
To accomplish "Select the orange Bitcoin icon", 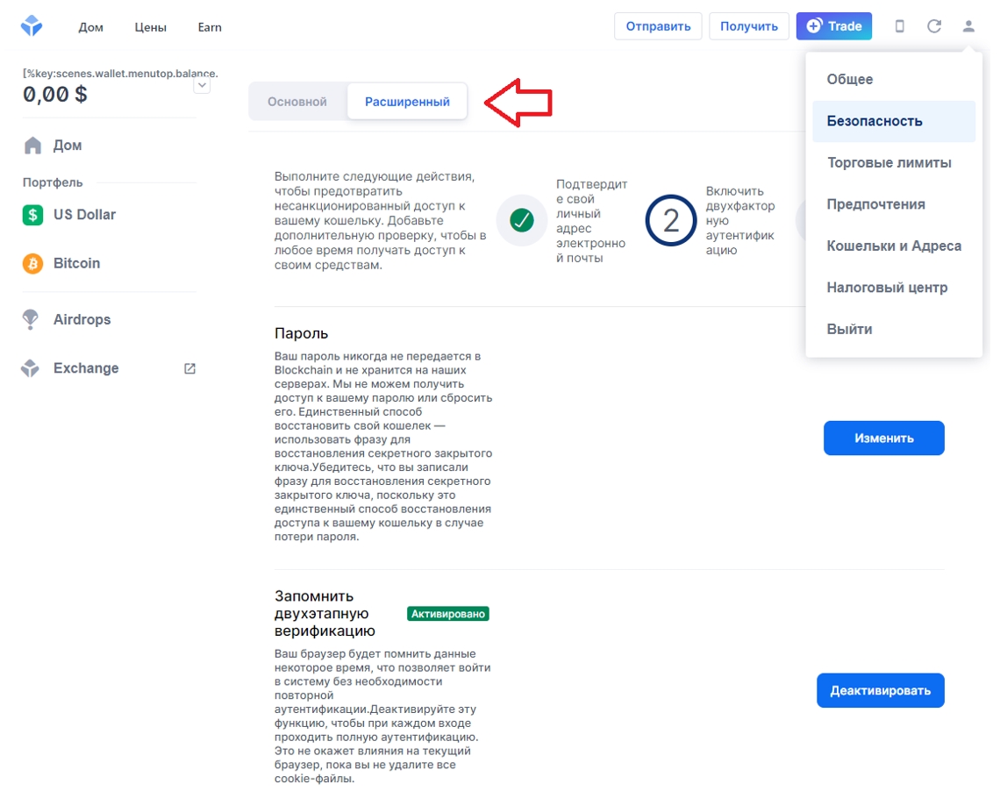I will [32, 263].
